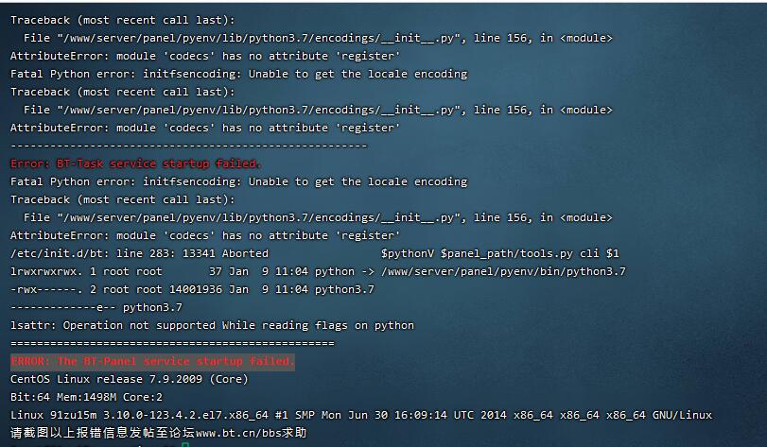
Task: Click the dashed separator line
Action: click(x=189, y=146)
